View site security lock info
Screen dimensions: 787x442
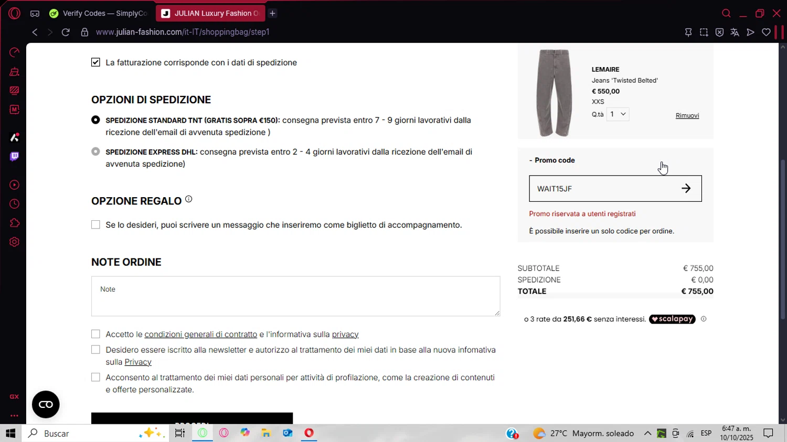84,32
